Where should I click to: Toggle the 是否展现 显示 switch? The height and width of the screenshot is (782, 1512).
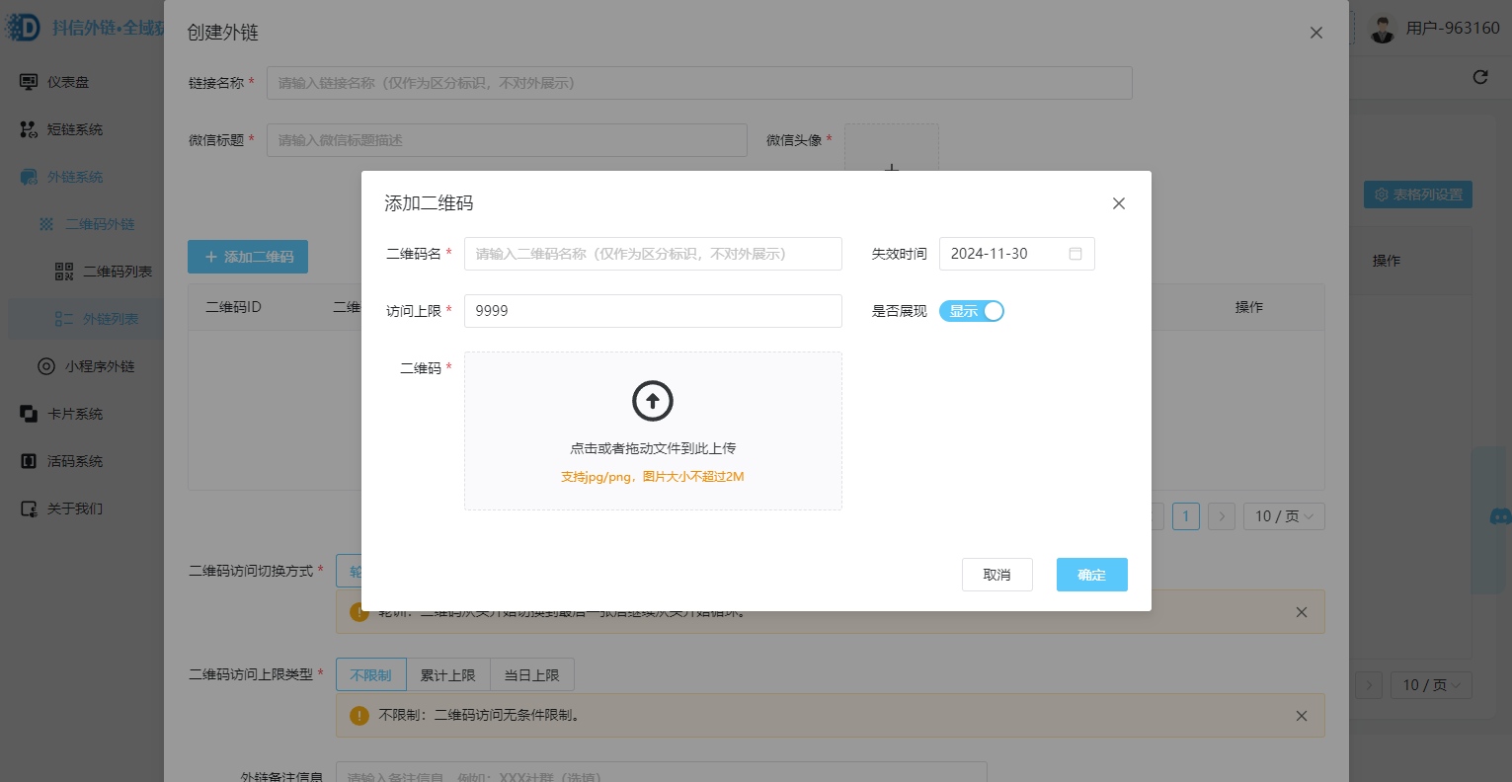[971, 311]
